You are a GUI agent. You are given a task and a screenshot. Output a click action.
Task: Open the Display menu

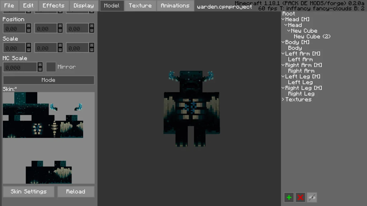pos(84,5)
